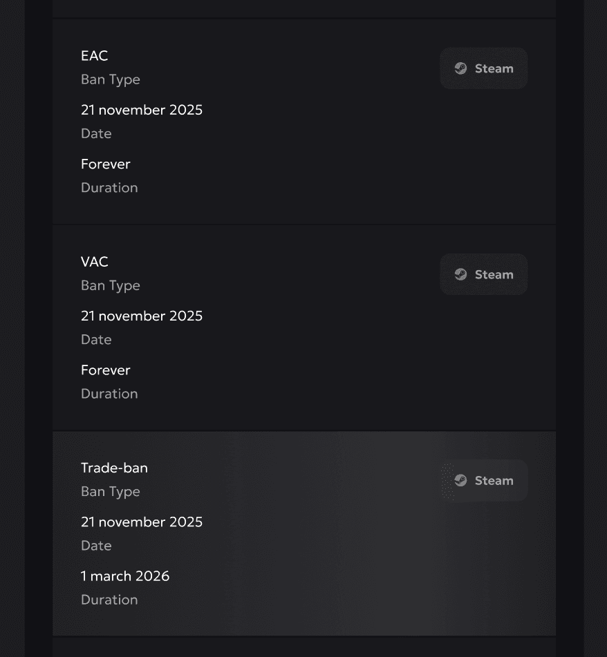Click the Duration label below 1 march 2026
The width and height of the screenshot is (607, 657).
click(109, 600)
